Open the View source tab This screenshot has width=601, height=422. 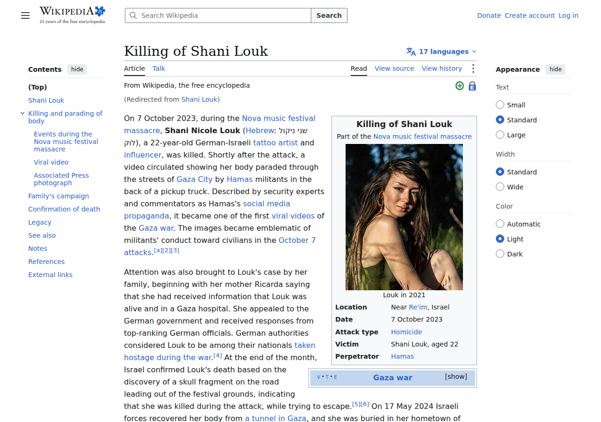tap(394, 68)
